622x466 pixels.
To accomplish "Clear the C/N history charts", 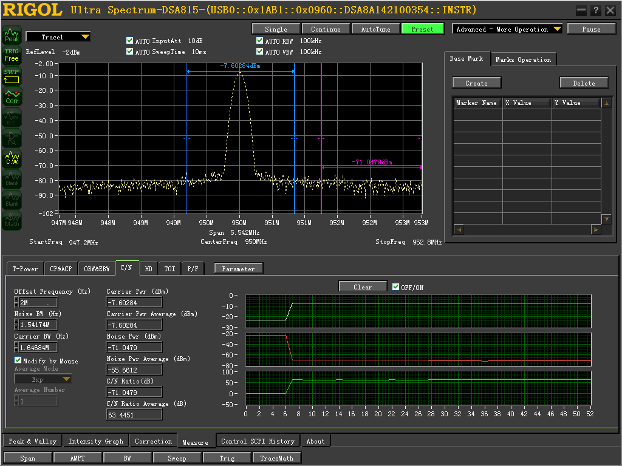I will (x=363, y=286).
